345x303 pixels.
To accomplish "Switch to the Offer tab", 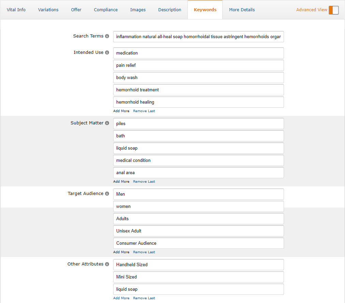I will (76, 10).
